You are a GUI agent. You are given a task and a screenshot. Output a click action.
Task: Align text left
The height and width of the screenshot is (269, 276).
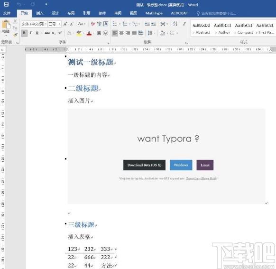click(115, 33)
